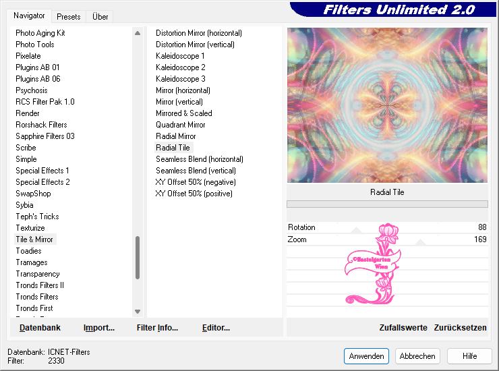Screen dimensions: 499x371
Task: Click the Import... button
Action: click(99, 328)
